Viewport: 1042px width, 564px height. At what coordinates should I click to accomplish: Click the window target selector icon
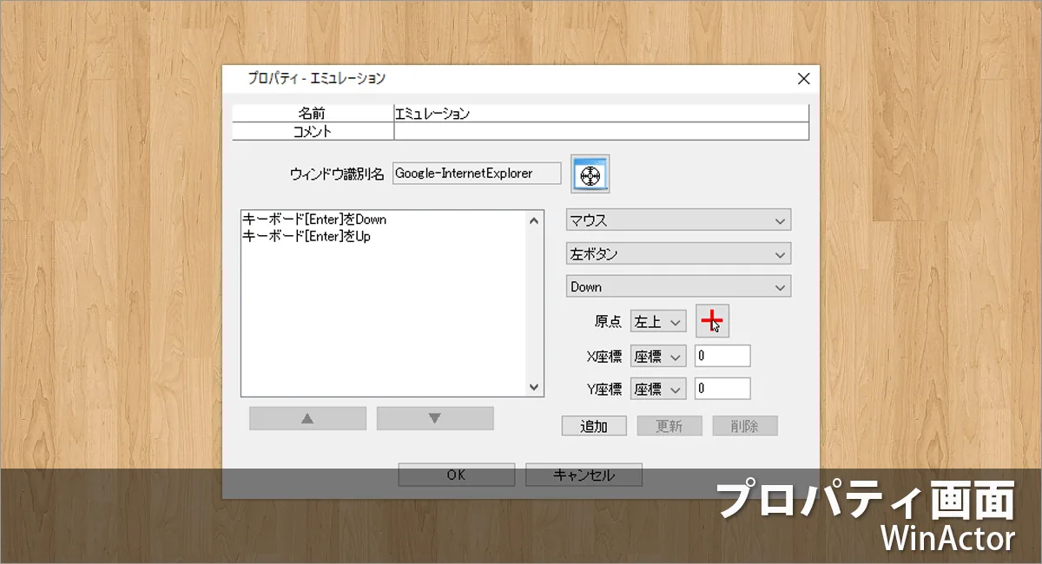point(590,174)
